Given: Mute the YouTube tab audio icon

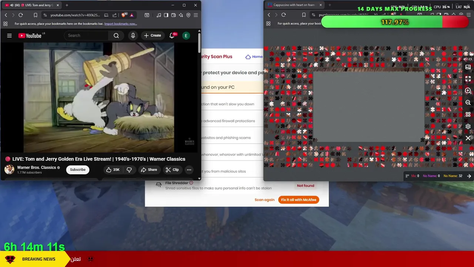Looking at the screenshot, I should (11, 5).
